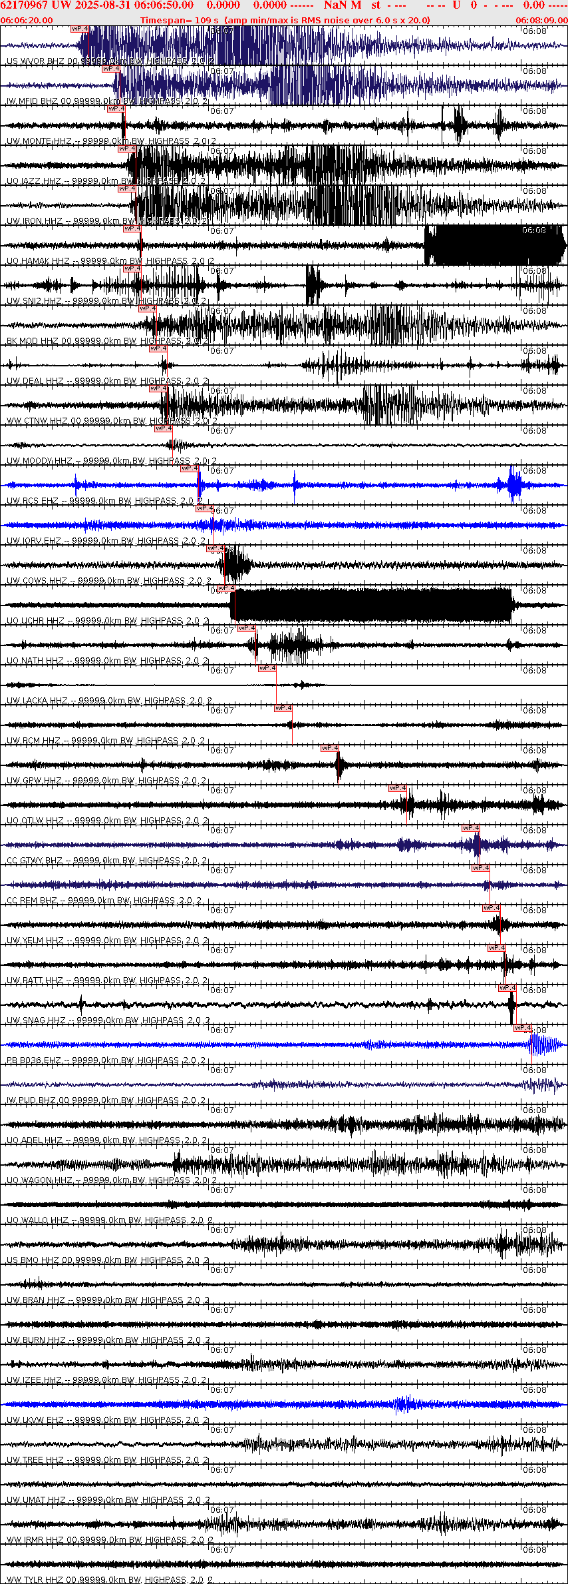Screen dimensions: 568x1584
Task: Select the 'UW COWS HHZ' station label
Action: tap(37, 581)
